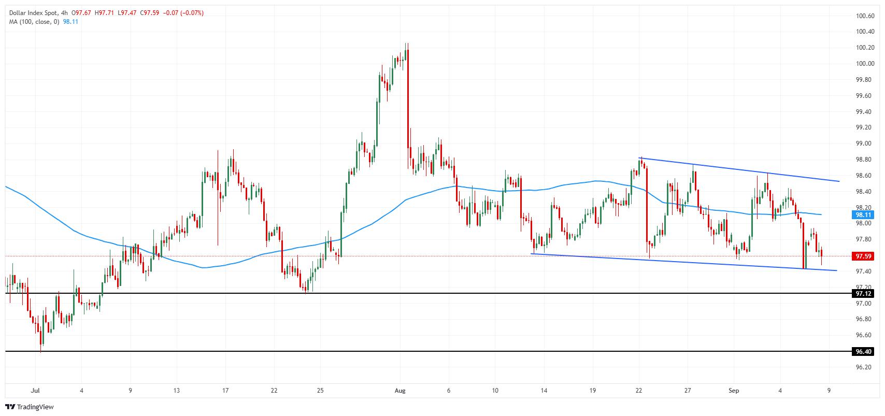Click the 99.00 price scale label

[864, 144]
